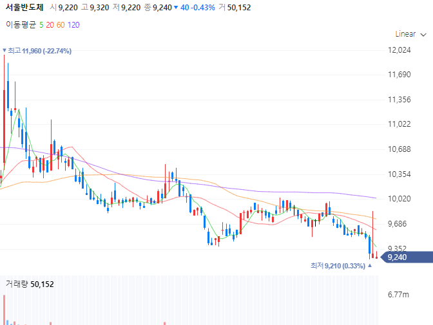
Task: Click the 거래량 50,152 volume label
Action: tap(30, 284)
